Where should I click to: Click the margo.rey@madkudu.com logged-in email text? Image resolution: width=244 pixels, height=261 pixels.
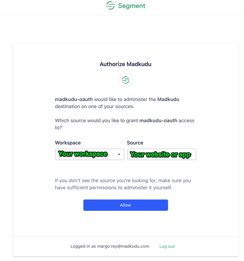coord(123,246)
